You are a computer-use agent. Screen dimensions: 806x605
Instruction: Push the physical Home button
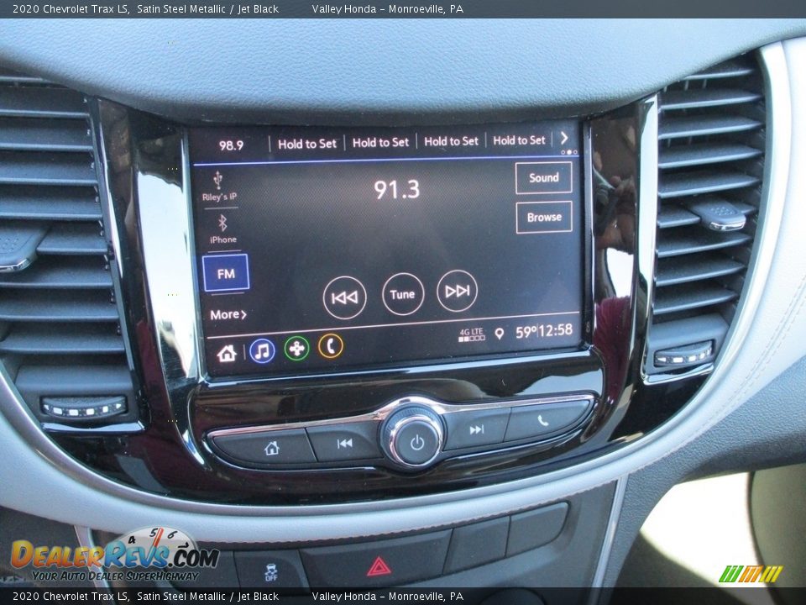263,447
